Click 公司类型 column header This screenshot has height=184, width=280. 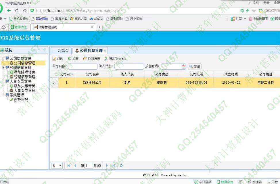[x=162, y=74]
